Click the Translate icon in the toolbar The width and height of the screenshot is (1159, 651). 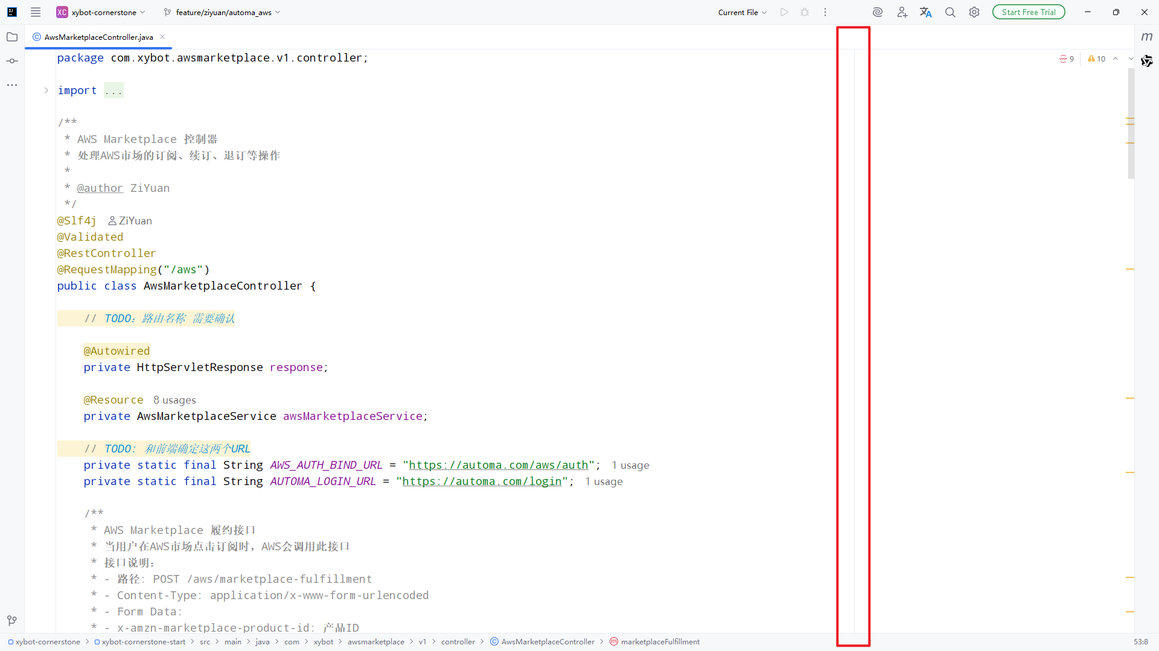click(x=926, y=12)
